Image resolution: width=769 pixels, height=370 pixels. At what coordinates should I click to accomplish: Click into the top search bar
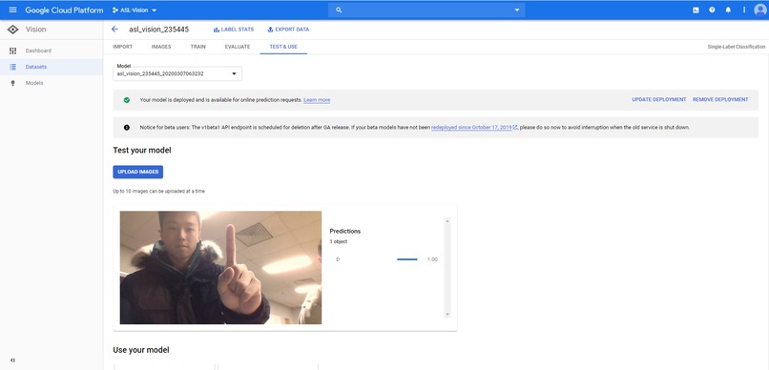point(426,10)
